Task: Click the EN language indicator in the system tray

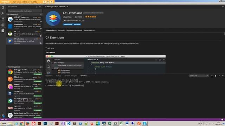Action: coord(199,123)
